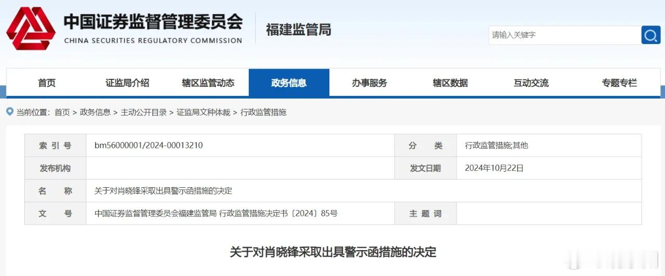The height and width of the screenshot is (276, 665).
Task: Follow the 证监局文种体裁 breadcrumb link
Action: pyautogui.click(x=204, y=112)
